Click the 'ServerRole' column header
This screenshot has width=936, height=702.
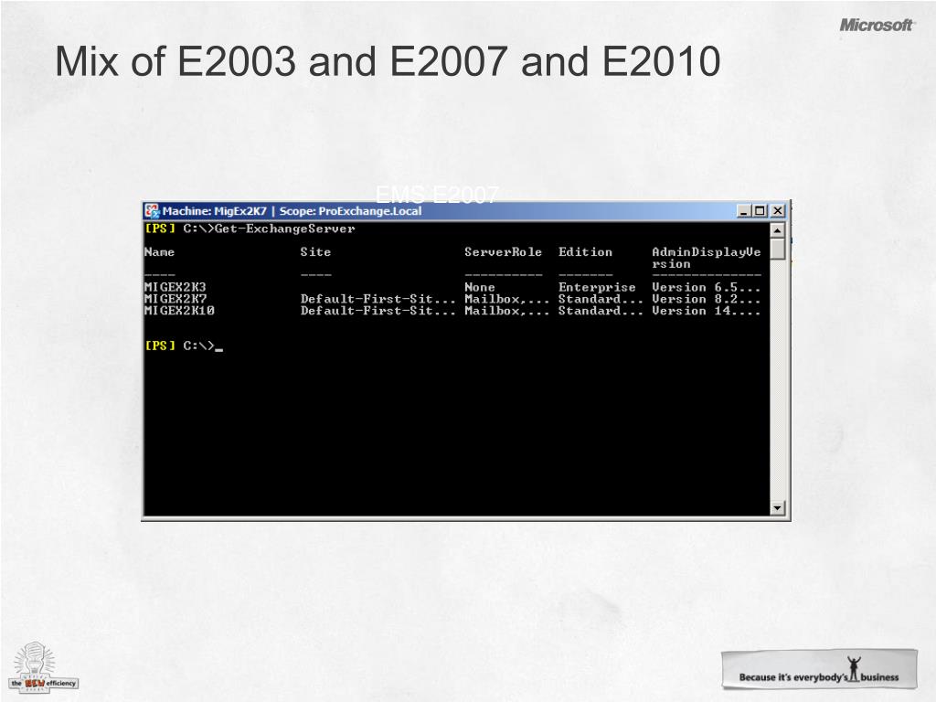pos(504,252)
